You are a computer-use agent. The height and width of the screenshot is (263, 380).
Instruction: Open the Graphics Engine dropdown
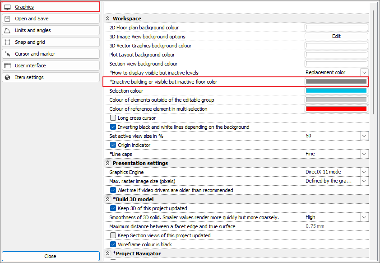point(364,172)
